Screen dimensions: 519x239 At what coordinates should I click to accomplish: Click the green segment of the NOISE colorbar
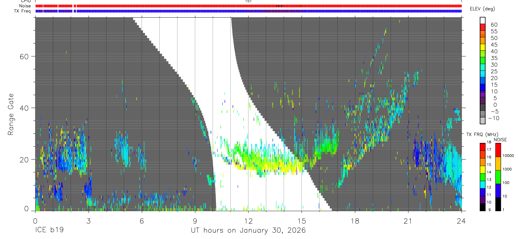(498, 177)
